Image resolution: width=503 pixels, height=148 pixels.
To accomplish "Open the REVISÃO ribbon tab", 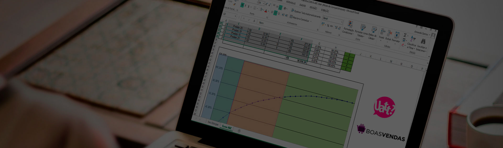I will (x=313, y=8).
